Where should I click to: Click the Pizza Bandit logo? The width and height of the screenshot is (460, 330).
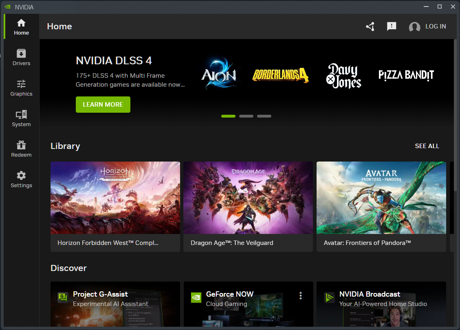[x=406, y=75]
